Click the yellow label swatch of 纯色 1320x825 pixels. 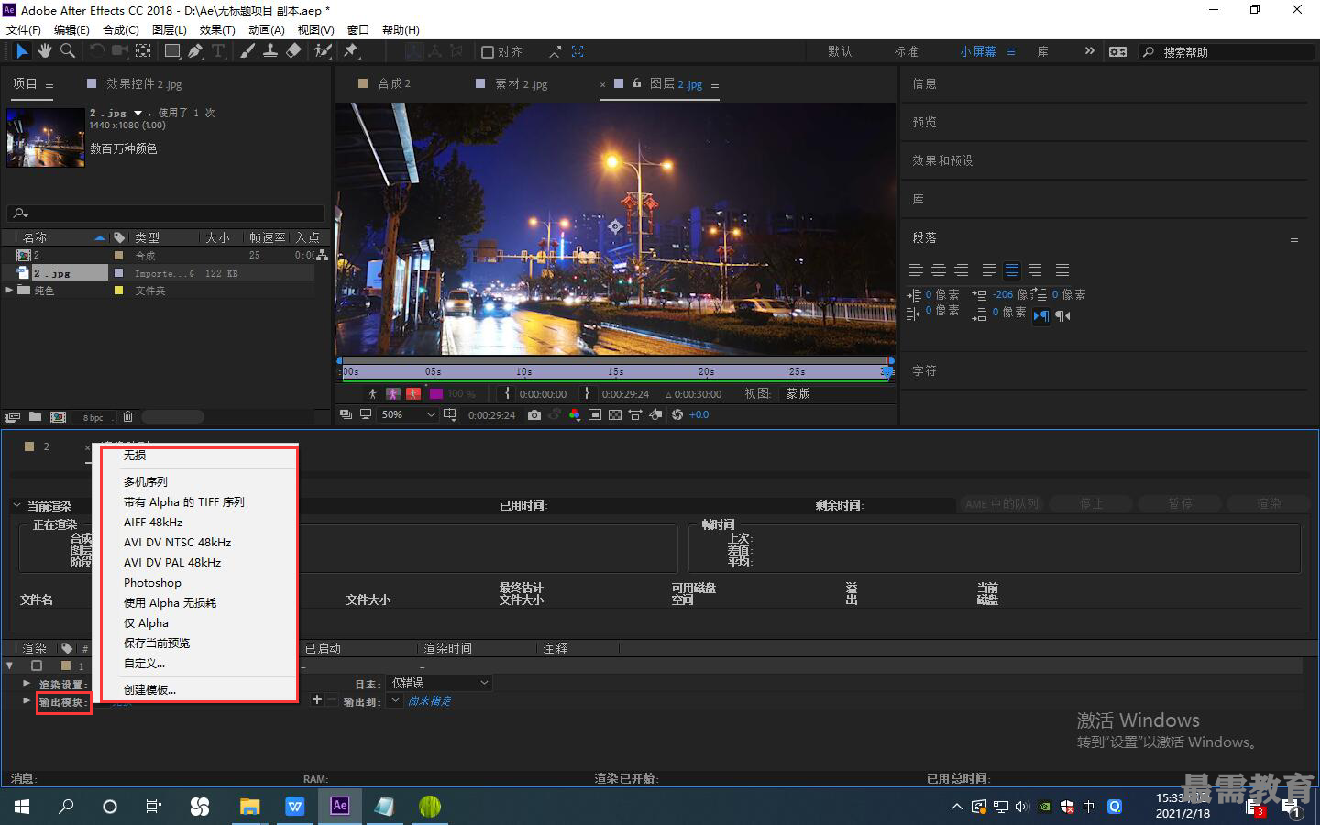(118, 291)
